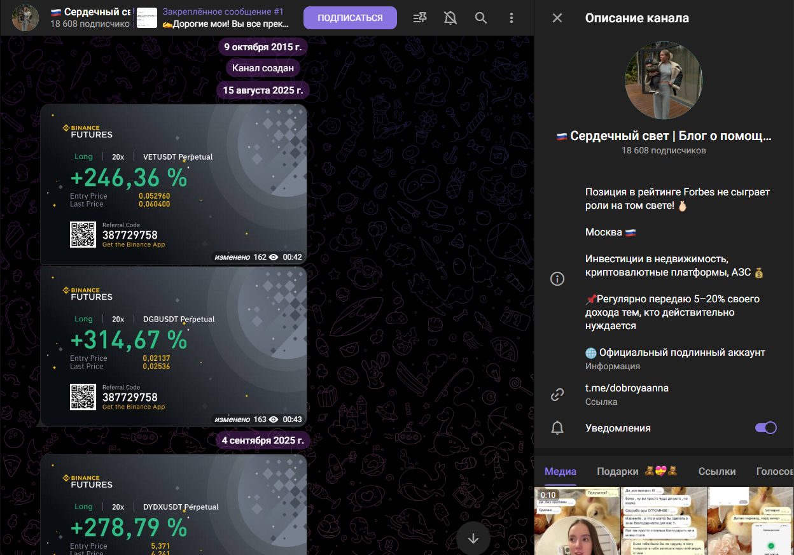This screenshot has height=555, width=794.
Task: Click the date badge 15 августа 2025 г.
Action: coord(263,90)
